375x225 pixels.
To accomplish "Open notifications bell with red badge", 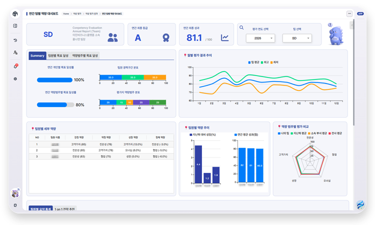I will click(15, 66).
